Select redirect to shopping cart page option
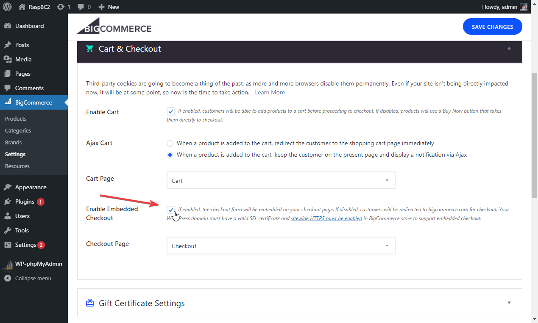This screenshot has height=323, width=538. click(x=170, y=143)
